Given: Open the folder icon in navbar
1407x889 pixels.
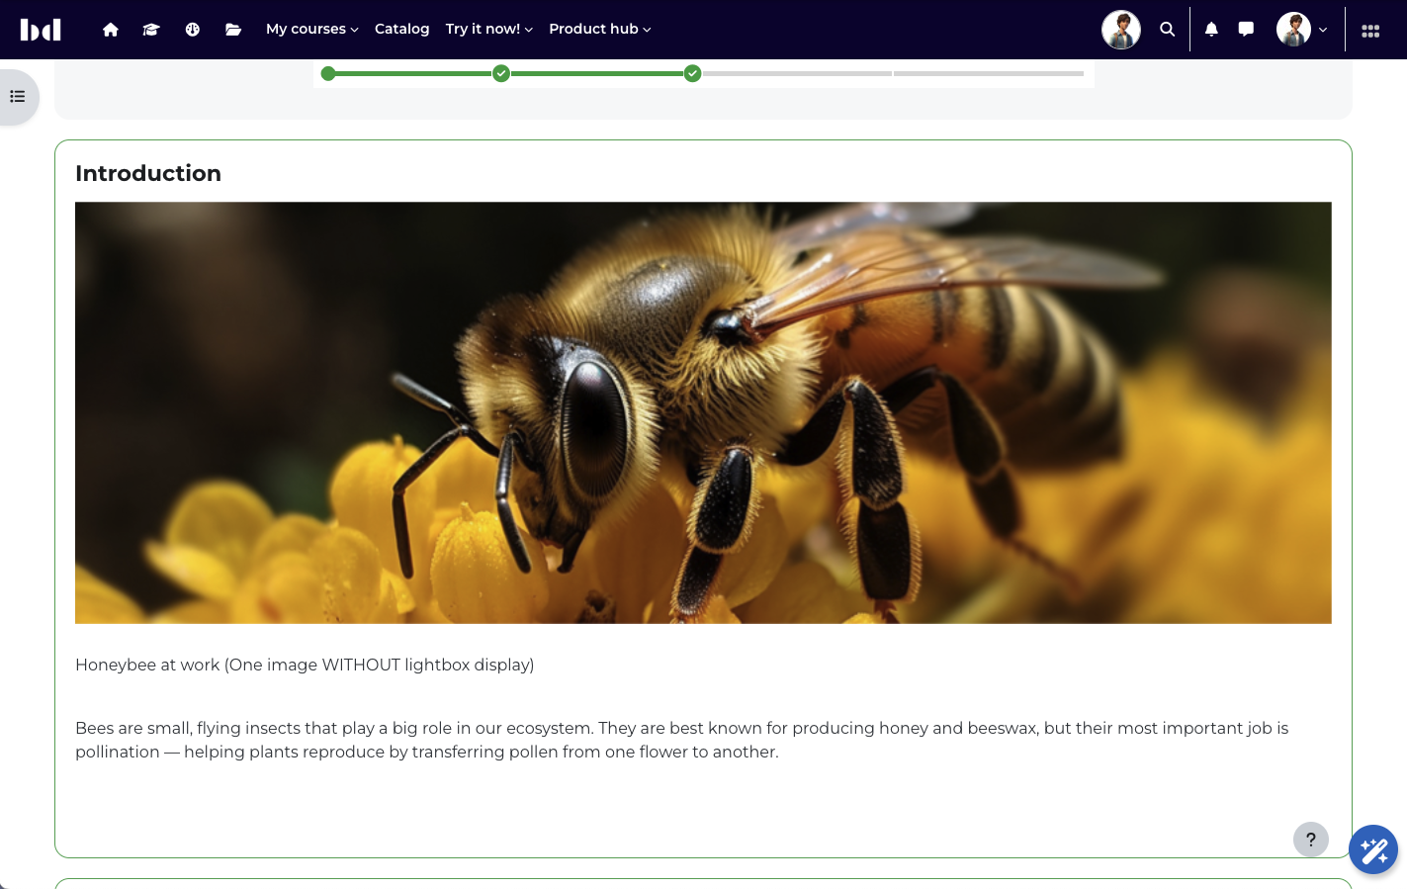Looking at the screenshot, I should [233, 30].
